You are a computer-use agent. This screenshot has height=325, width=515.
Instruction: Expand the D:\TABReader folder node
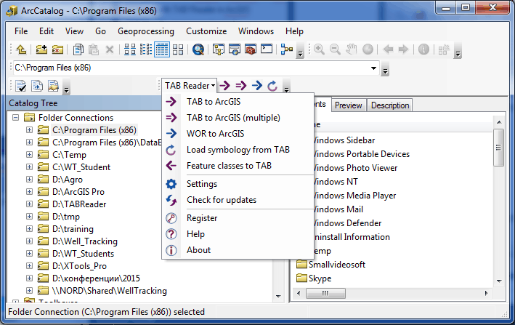pyautogui.click(x=29, y=204)
